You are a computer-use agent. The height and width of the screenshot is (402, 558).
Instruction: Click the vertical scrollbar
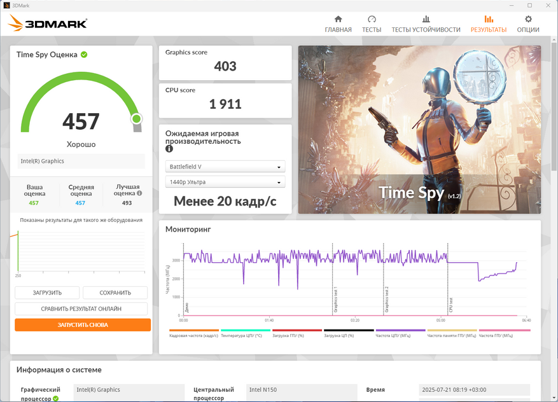554,107
